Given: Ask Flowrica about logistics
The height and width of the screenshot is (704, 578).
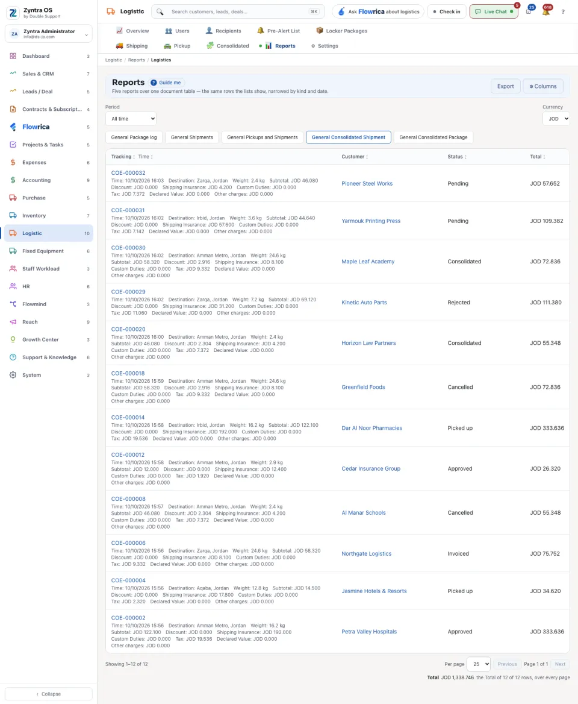Looking at the screenshot, I should (x=378, y=11).
